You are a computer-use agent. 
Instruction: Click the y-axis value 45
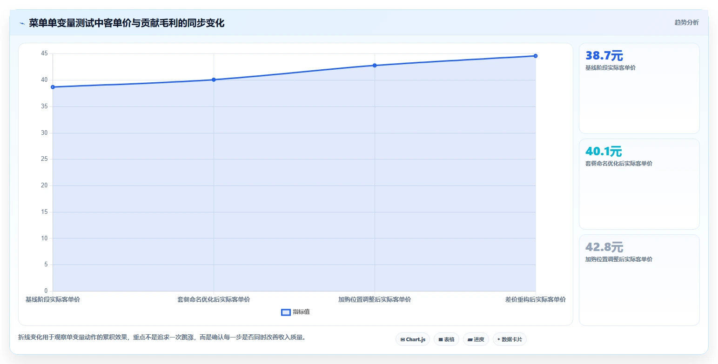[44, 53]
